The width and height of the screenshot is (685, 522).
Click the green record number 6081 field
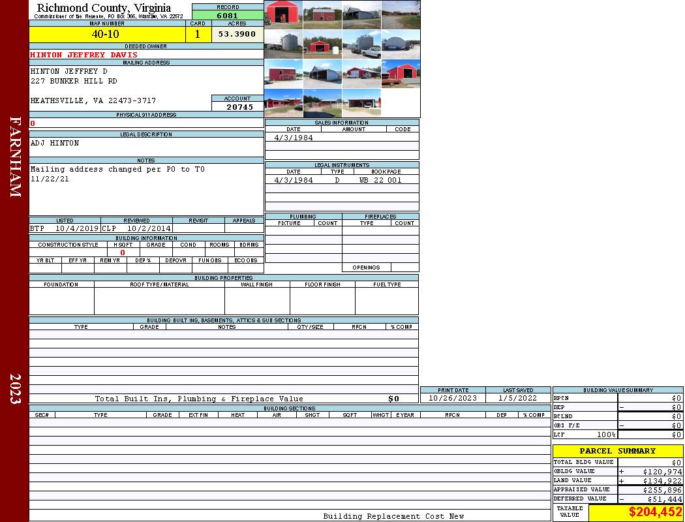[x=228, y=15]
